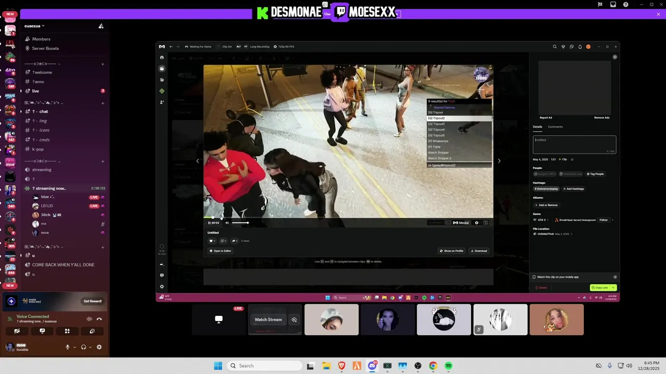
Task: Expand Unlisted Post file location
Action: tap(572, 234)
